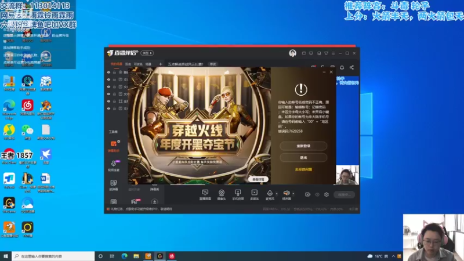Open League of Legends client desktop icon
The image size is (464, 261).
pos(27,182)
